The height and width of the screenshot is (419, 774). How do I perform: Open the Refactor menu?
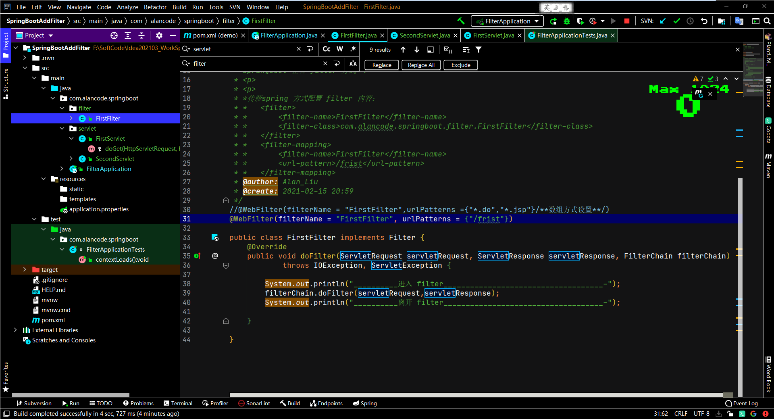pyautogui.click(x=155, y=7)
